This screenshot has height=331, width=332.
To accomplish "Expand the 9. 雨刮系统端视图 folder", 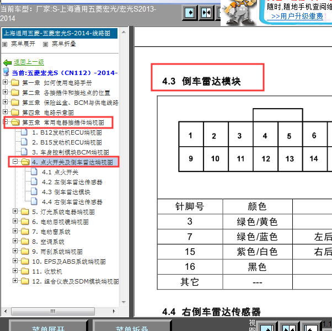I will click(x=15, y=251).
